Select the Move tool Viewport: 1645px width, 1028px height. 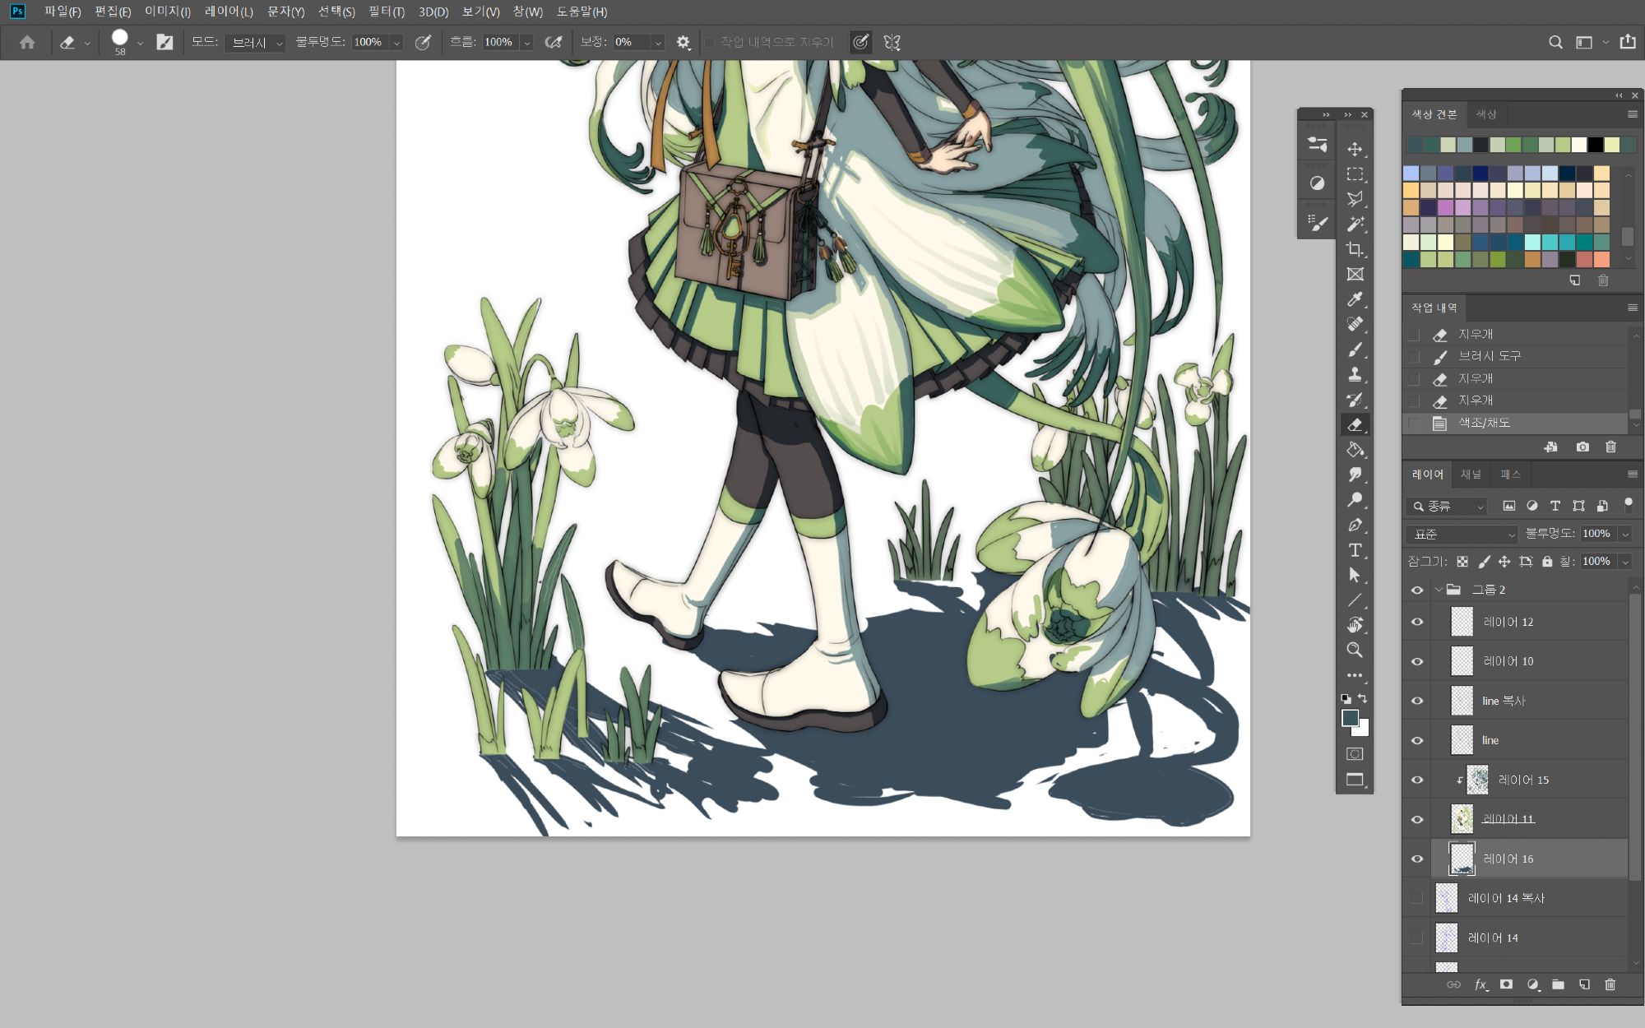tap(1355, 149)
